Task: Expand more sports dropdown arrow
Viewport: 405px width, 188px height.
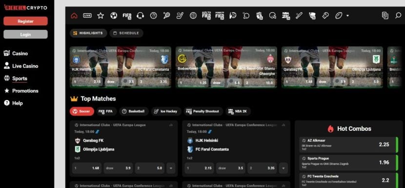Action: coord(347,16)
